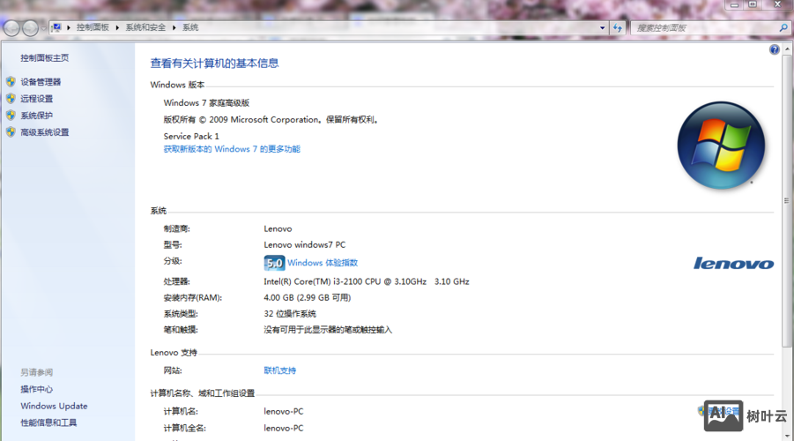Click the Lenovo logo image

click(x=733, y=263)
